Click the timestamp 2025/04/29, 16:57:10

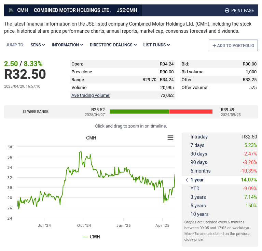coord(22,86)
